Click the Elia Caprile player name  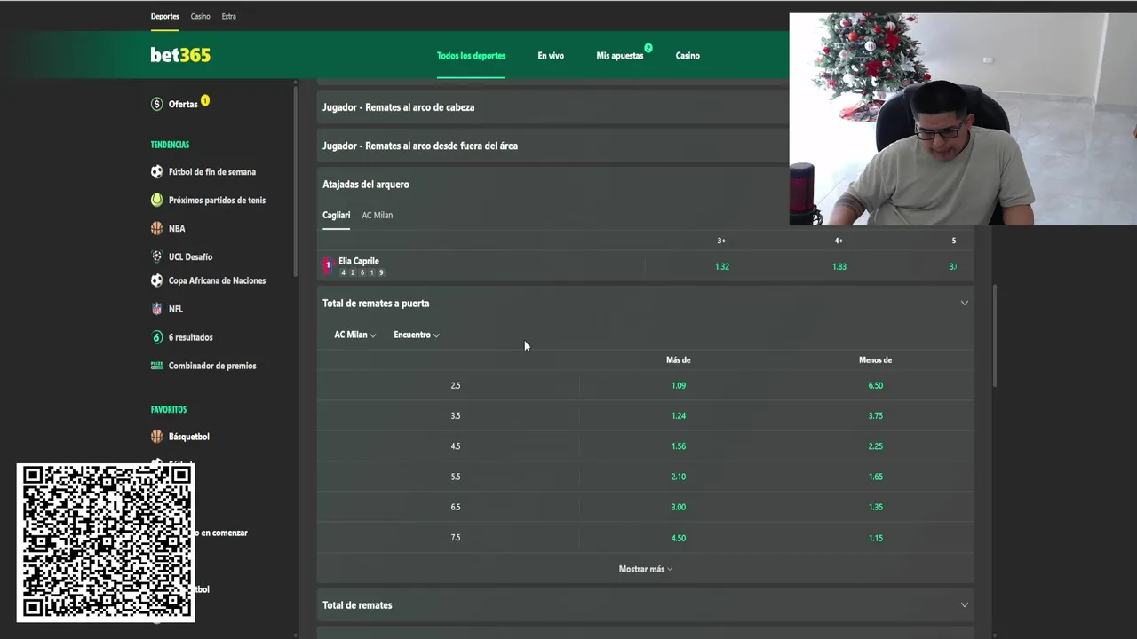click(359, 261)
